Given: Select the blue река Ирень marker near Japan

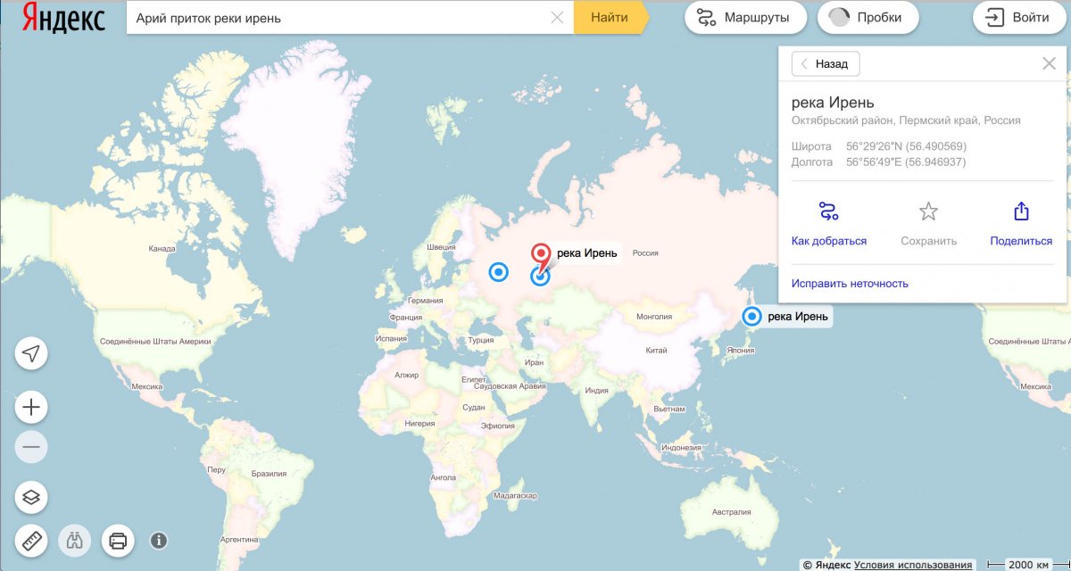Looking at the screenshot, I should [x=751, y=316].
